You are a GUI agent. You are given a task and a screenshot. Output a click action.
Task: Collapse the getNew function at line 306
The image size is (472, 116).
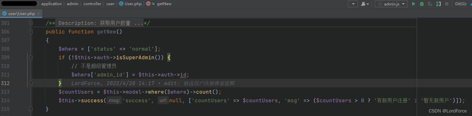coord(31,32)
